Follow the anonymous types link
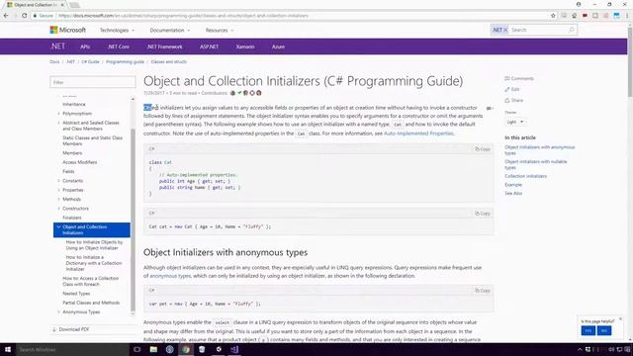 pyautogui.click(x=170, y=276)
